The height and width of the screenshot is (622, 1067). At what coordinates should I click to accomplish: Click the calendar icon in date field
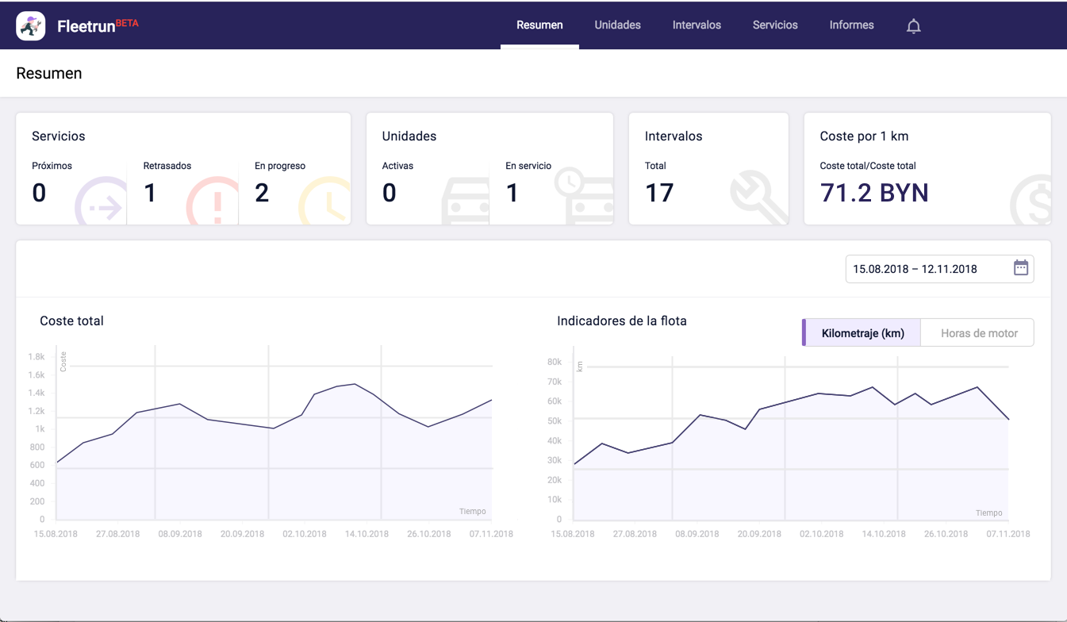point(1020,268)
